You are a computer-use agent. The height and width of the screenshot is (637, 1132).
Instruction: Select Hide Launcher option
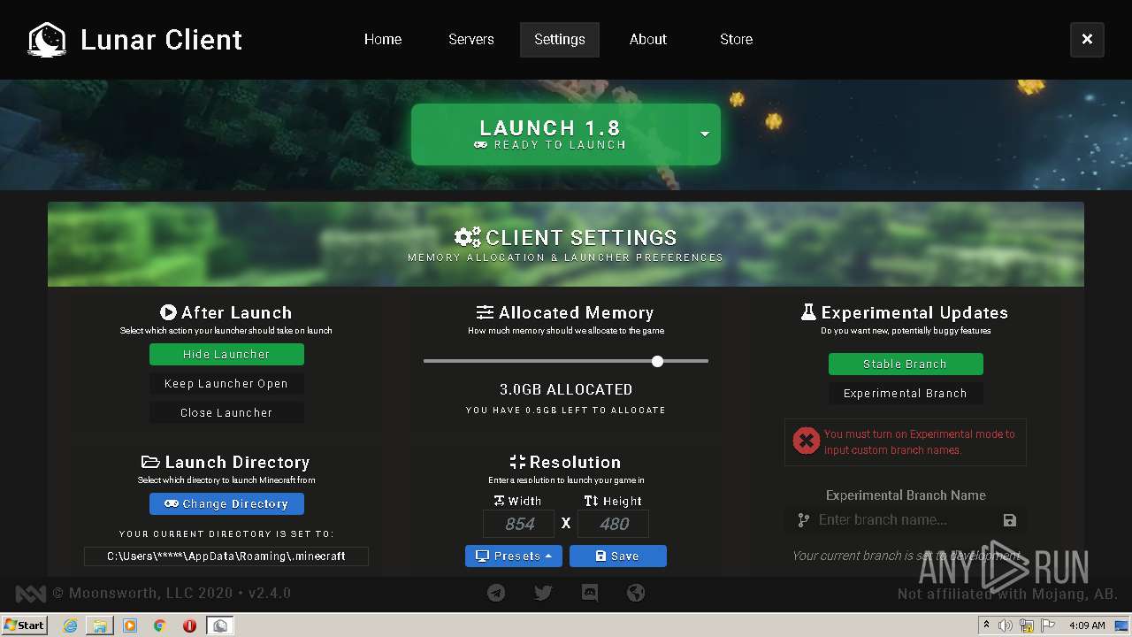coord(226,354)
